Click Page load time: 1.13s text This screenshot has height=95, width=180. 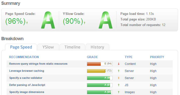pyautogui.click(x=137, y=14)
